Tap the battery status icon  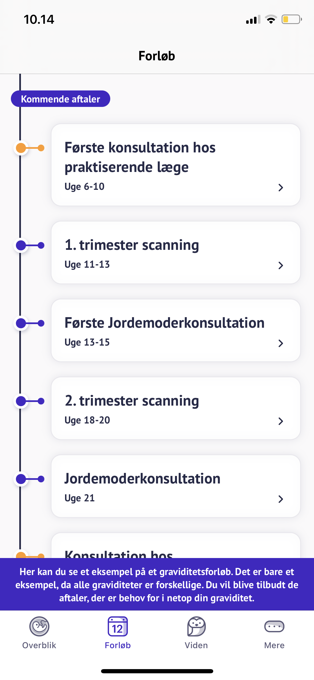[x=291, y=20]
